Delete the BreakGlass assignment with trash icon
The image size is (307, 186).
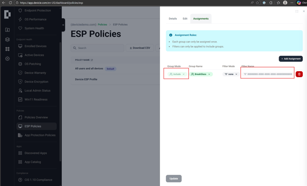click(299, 74)
